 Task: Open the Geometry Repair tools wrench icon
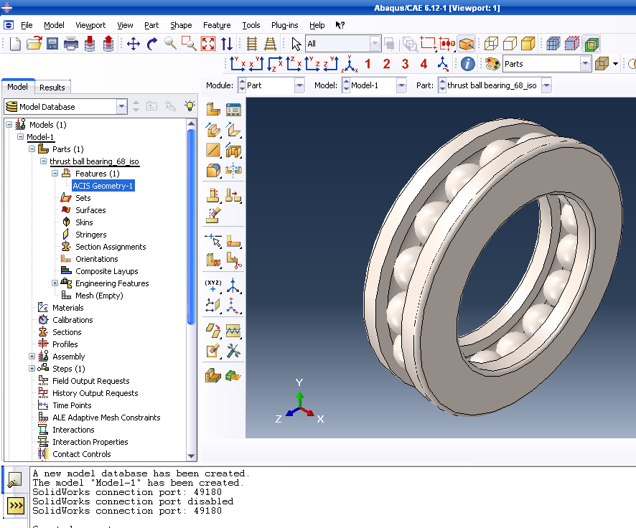tap(233, 351)
